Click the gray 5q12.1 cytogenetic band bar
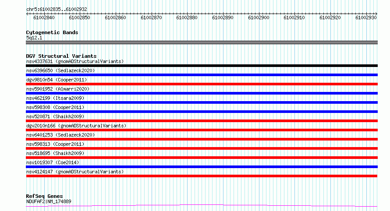The width and height of the screenshot is (390, 211). click(202, 42)
